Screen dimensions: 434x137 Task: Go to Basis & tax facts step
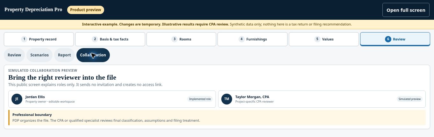point(110,39)
